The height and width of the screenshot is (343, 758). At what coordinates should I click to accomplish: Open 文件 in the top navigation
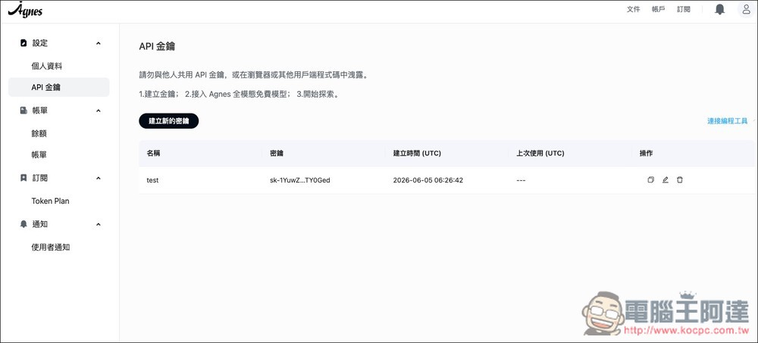(x=633, y=9)
